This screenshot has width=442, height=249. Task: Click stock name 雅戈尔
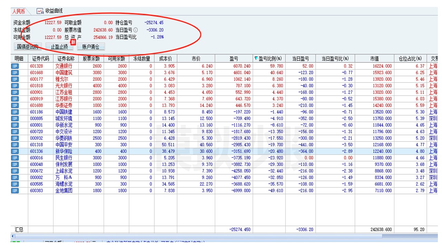(62, 79)
